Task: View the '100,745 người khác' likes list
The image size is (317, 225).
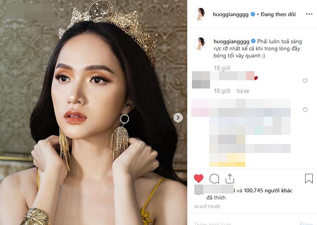Action: point(268,190)
